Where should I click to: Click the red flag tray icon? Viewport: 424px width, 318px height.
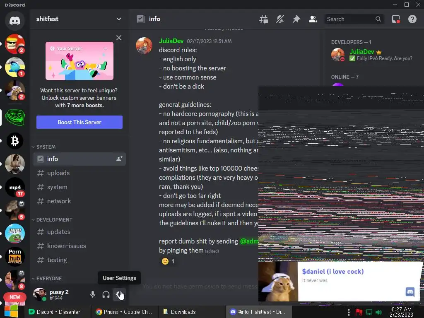click(x=359, y=312)
